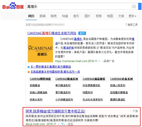
Task: Open 玫瑰精油 link
Action: 35,85
